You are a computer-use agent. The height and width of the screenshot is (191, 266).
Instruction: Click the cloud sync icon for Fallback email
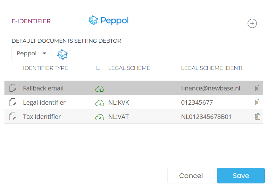[100, 89]
